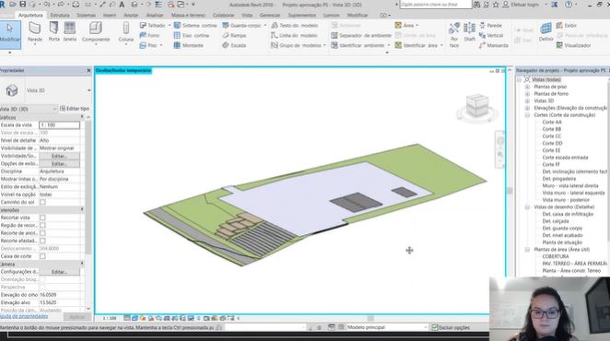Expand Plantas de piso in project browser
Viewport: 610px width, 341px height.
pyautogui.click(x=527, y=87)
